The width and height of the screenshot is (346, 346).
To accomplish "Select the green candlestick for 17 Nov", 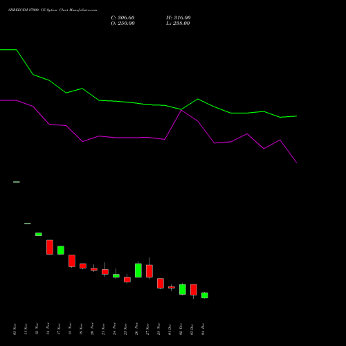I will coord(61,251).
